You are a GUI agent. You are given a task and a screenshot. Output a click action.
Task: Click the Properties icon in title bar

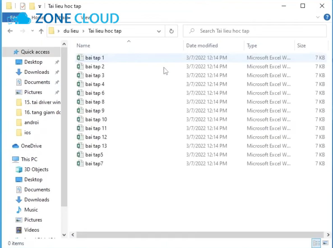[x=23, y=6]
